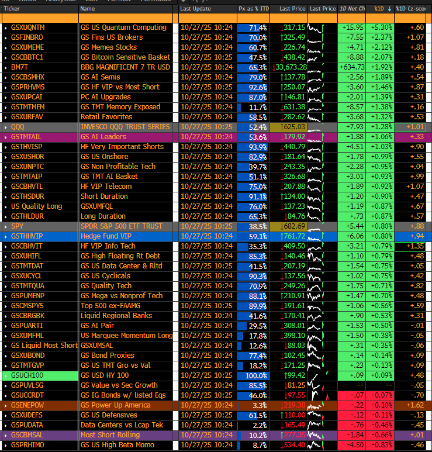Viewport: 432px width, 452px height.
Task: Expand the GSUCH100 row arrow
Action: click(6, 375)
